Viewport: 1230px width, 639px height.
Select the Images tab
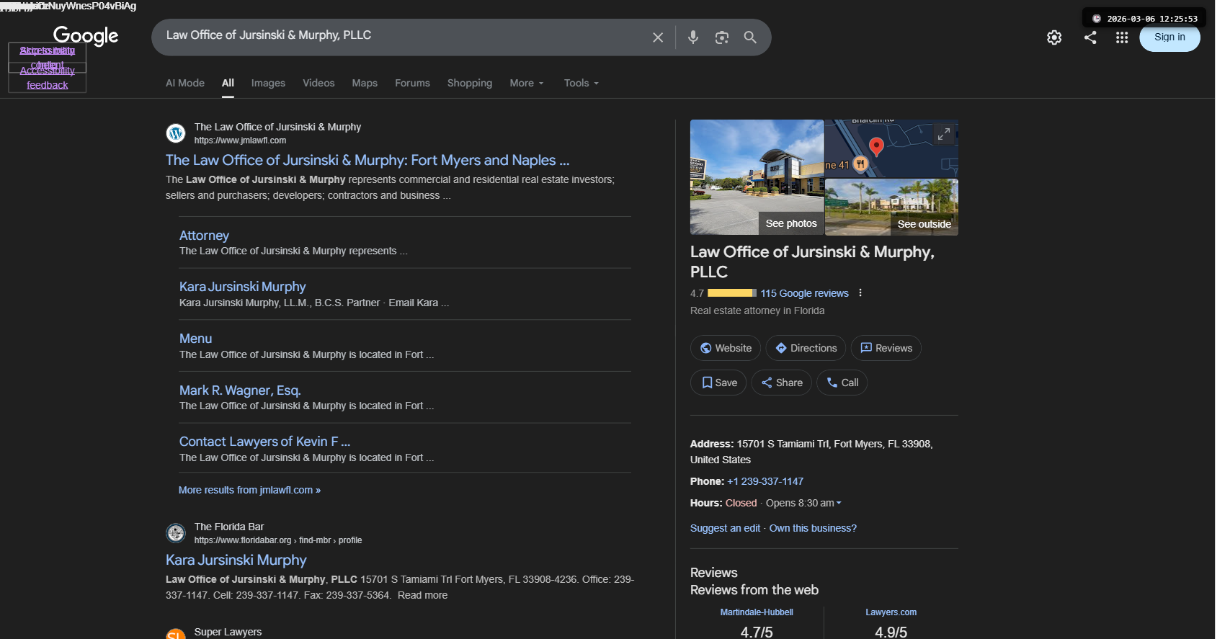[268, 83]
